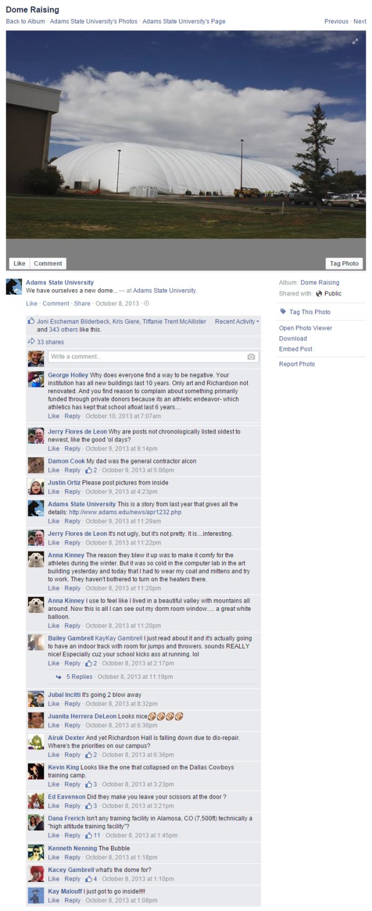
Task: Go to Next photo
Action: click(360, 22)
